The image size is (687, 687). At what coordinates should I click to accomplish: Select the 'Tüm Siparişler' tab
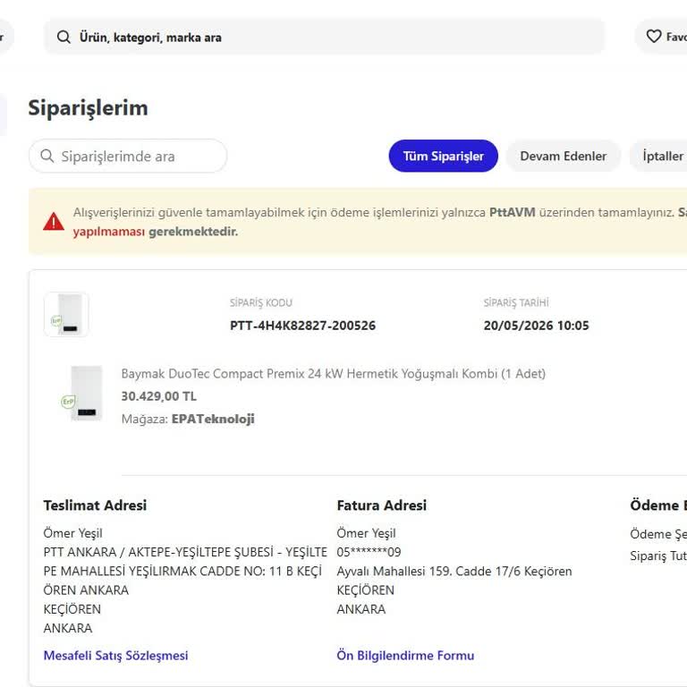(x=443, y=156)
